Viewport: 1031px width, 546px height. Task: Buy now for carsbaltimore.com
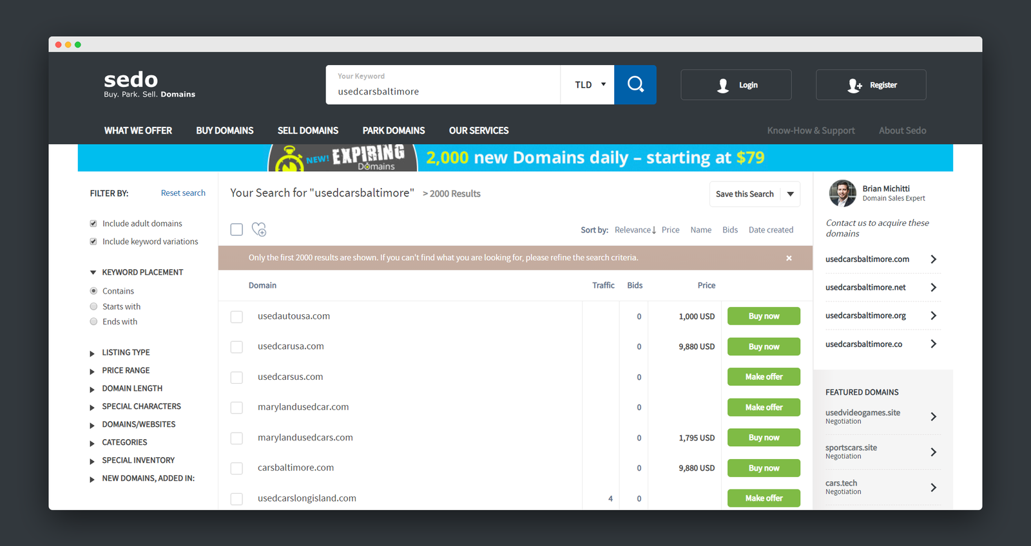click(x=764, y=468)
